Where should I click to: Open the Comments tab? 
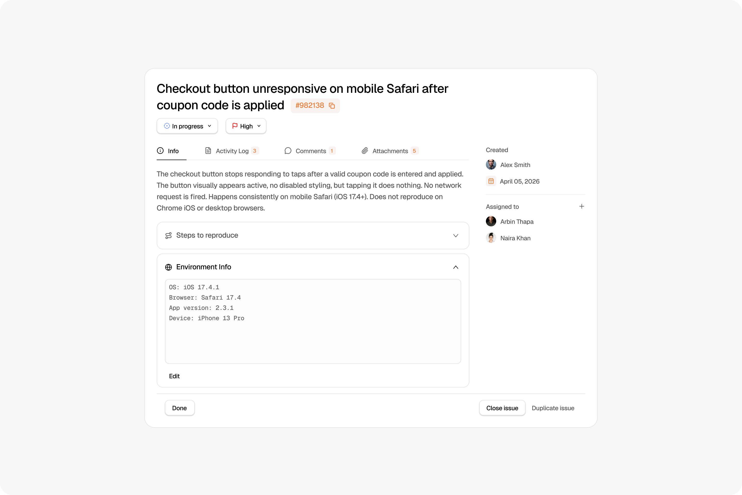pos(310,151)
